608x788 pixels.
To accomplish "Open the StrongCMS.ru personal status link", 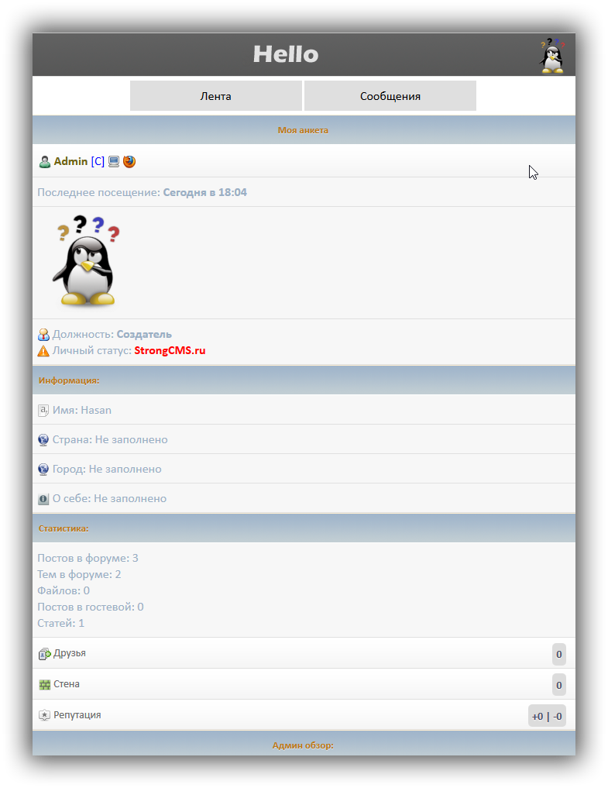I will pyautogui.click(x=170, y=351).
